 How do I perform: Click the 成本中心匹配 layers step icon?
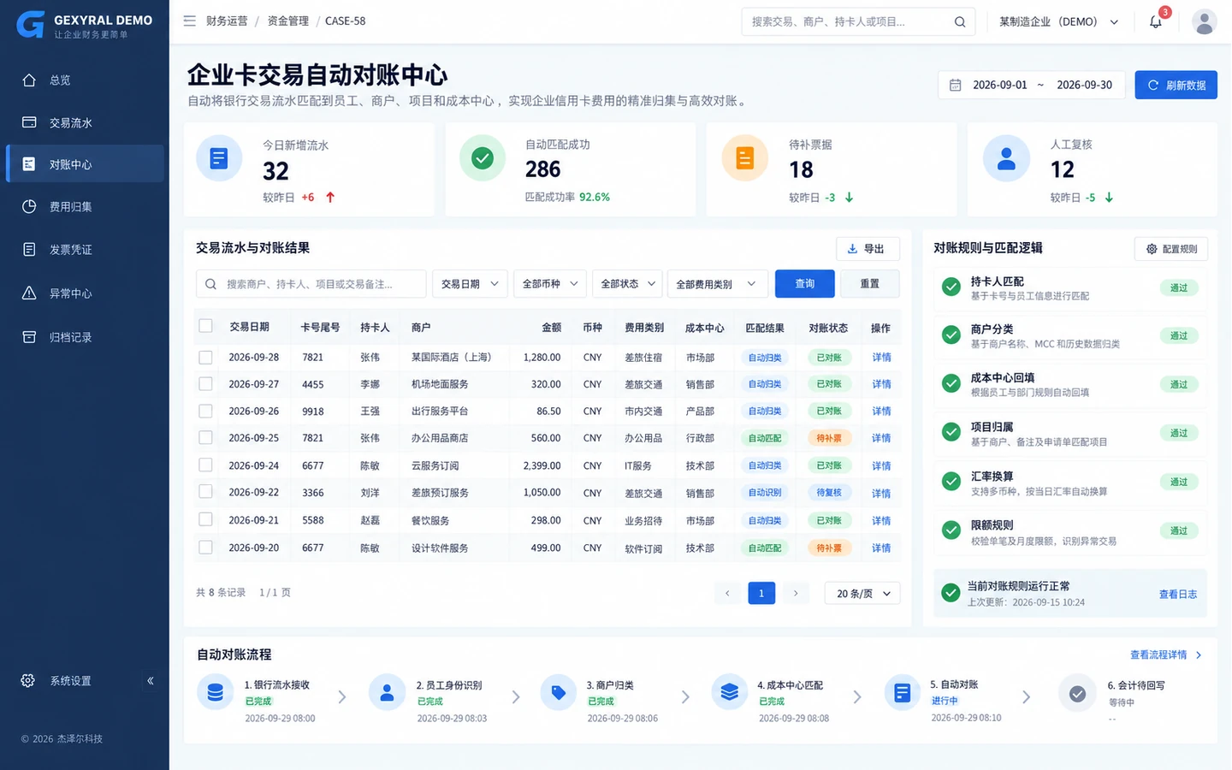(x=730, y=693)
